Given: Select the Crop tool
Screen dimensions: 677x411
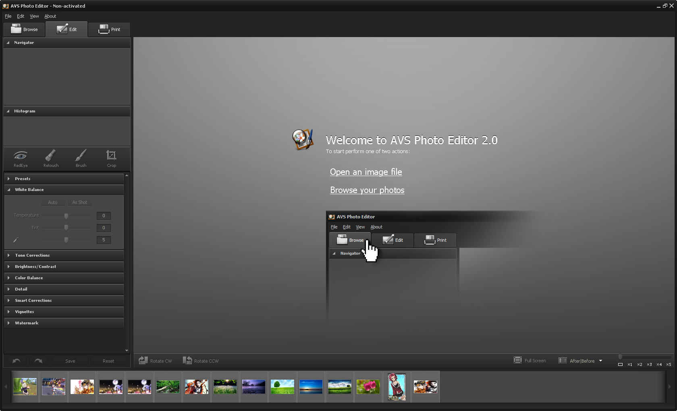Looking at the screenshot, I should (111, 159).
